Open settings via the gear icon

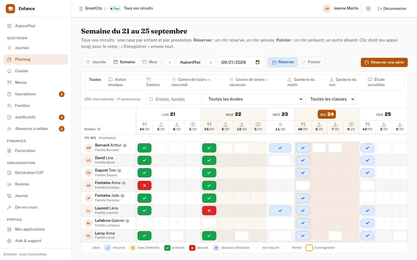coord(368,9)
